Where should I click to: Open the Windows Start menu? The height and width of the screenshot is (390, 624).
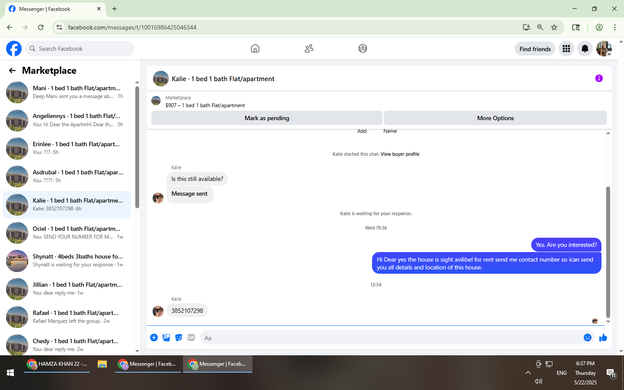(10, 373)
